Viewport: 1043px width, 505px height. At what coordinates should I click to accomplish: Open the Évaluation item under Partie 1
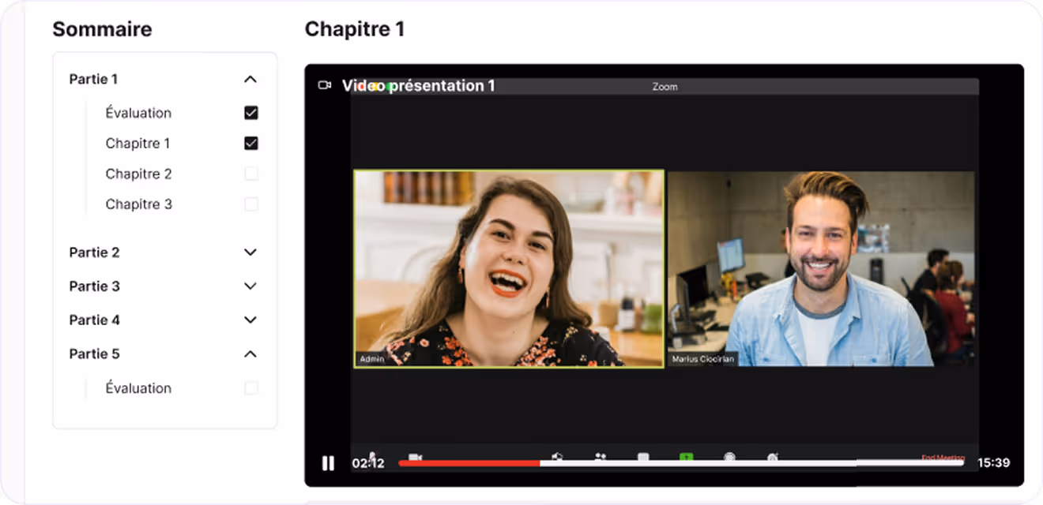coord(138,113)
